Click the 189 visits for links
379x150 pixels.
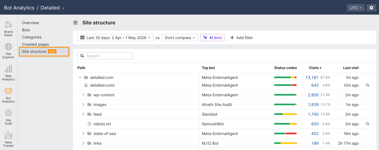pyautogui.click(x=315, y=143)
